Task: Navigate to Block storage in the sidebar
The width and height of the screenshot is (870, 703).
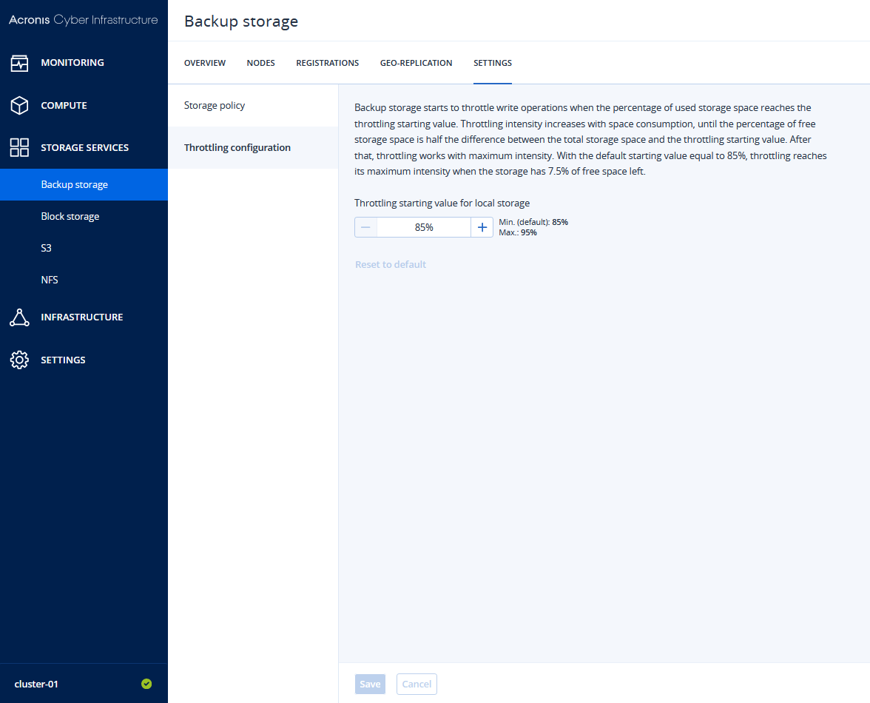Action: [x=70, y=216]
